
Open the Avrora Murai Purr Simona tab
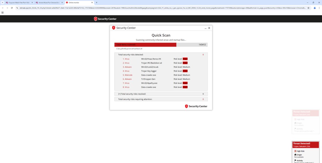[x=48, y=2]
